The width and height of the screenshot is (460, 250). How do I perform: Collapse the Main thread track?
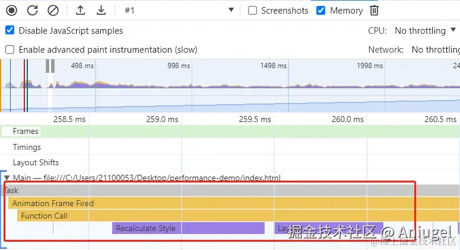(x=7, y=178)
